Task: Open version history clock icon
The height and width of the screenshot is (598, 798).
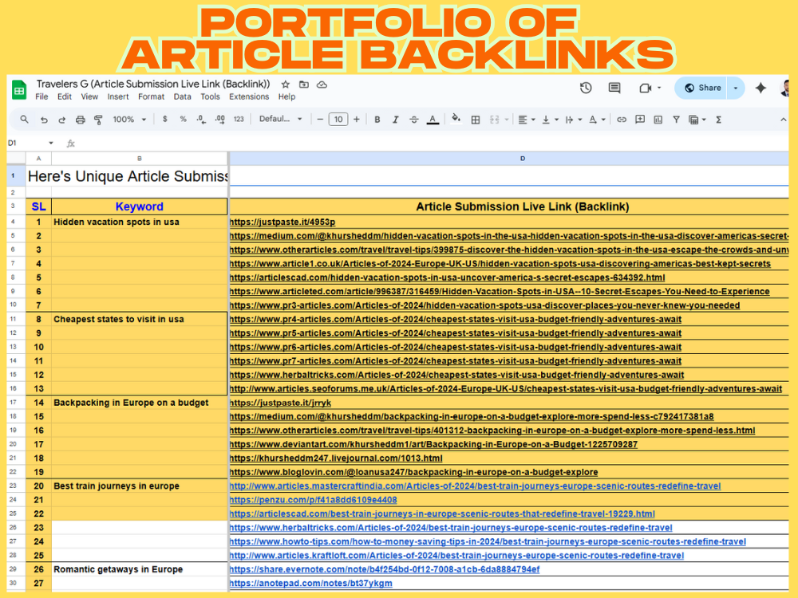Action: pyautogui.click(x=586, y=88)
